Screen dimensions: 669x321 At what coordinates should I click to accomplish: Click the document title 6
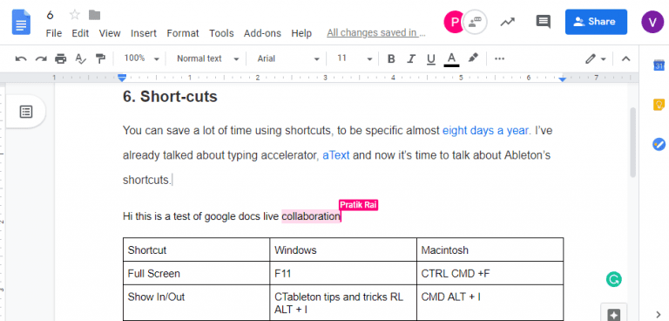pyautogui.click(x=51, y=16)
